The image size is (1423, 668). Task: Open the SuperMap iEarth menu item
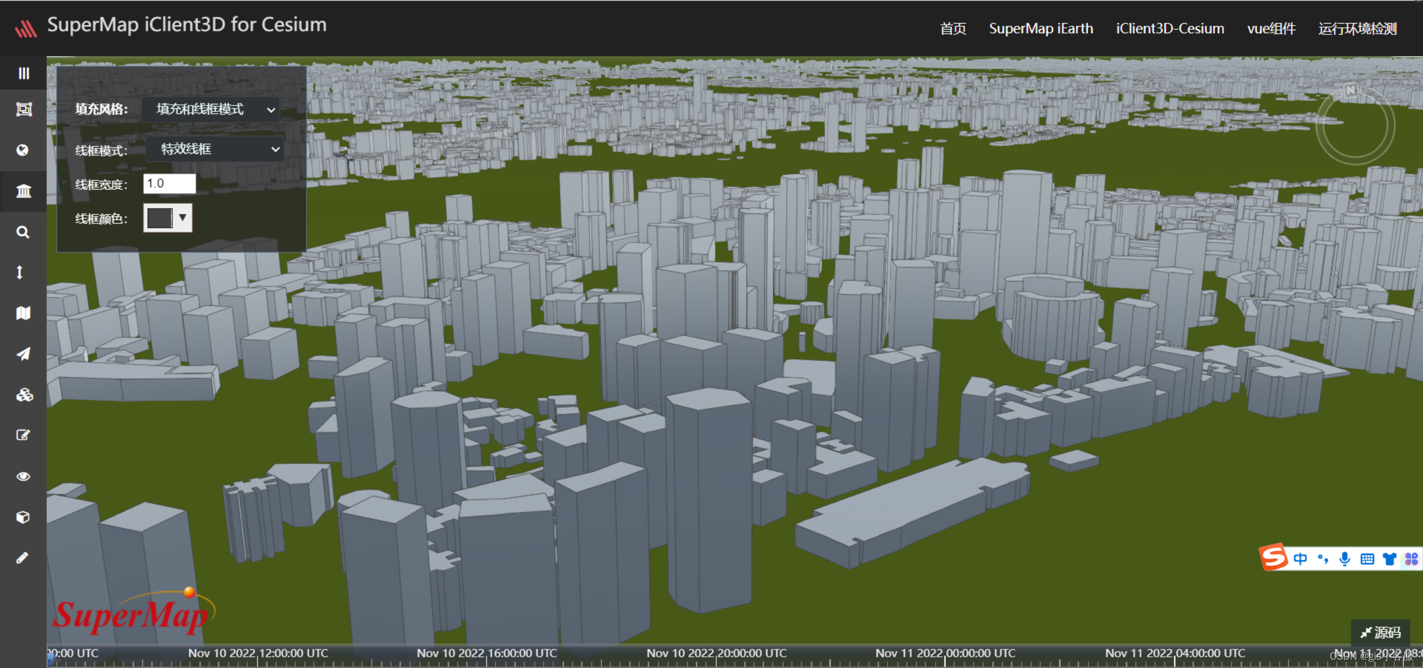point(1041,28)
